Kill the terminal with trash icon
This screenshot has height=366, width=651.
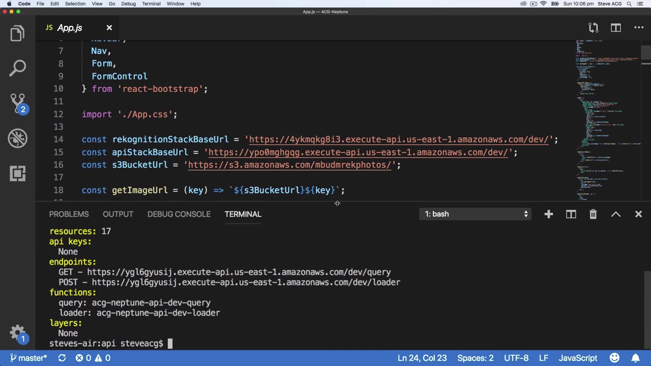tap(593, 214)
